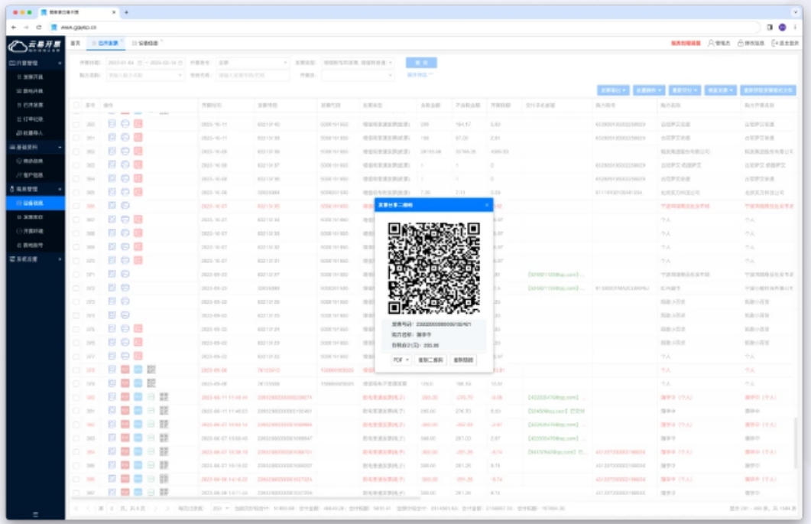Click the red PDF icon in row 378
811x524 pixels.
click(x=125, y=369)
